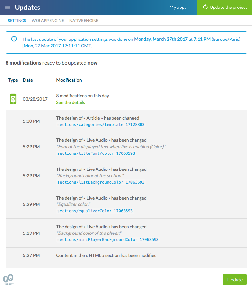Click the green mobile sync icon
Screen dimensions: 252x289
click(13, 99)
